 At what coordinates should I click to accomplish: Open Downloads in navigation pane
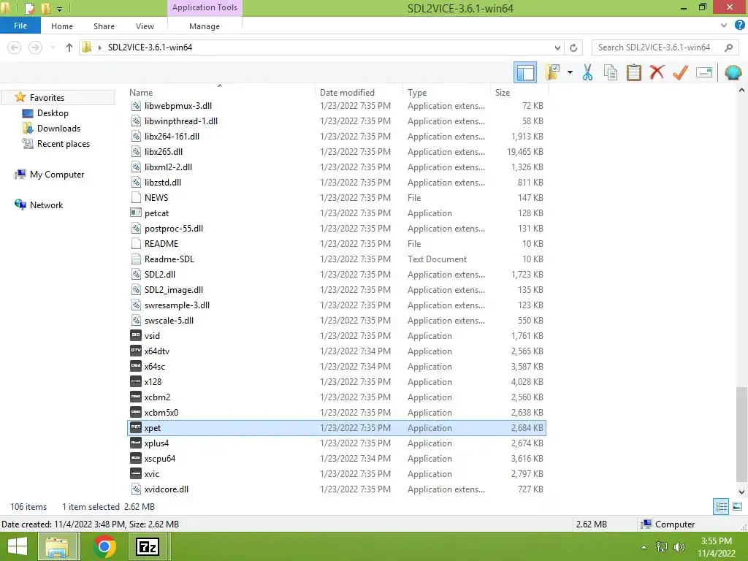(58, 129)
